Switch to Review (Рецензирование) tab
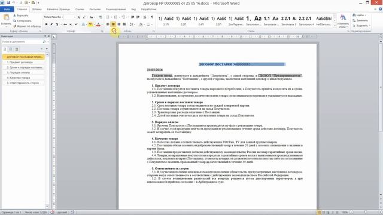 click(x=116, y=10)
